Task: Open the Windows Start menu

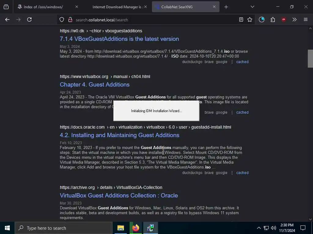Action: pos(7,228)
